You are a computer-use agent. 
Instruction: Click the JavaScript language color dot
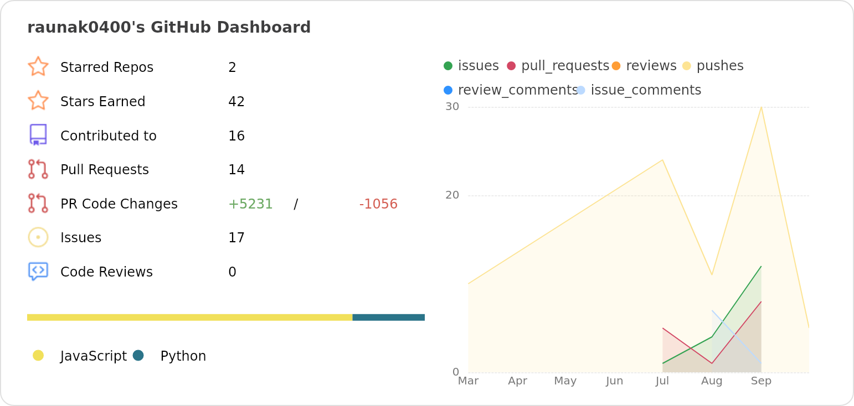(38, 355)
